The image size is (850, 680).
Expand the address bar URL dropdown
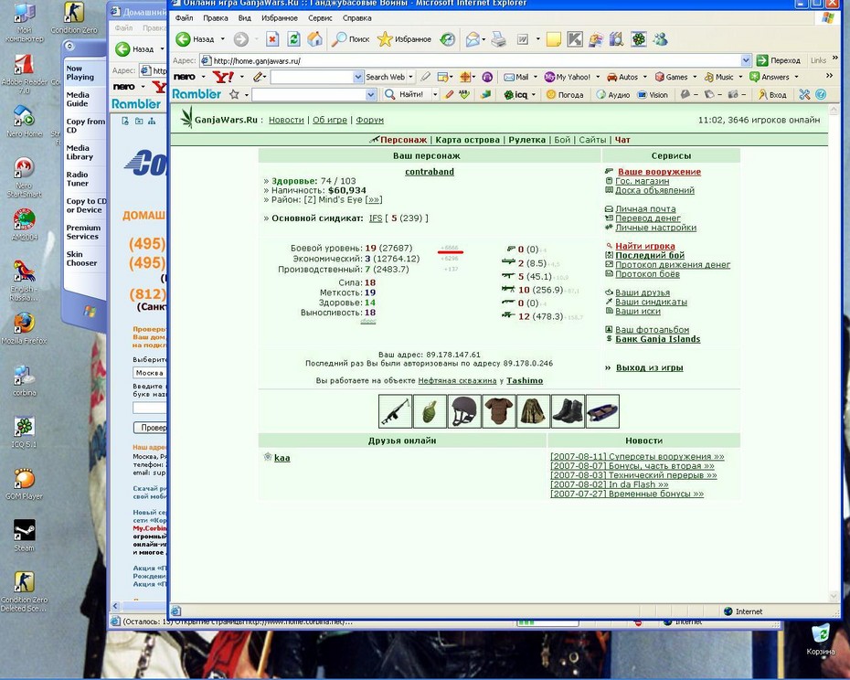pyautogui.click(x=746, y=60)
